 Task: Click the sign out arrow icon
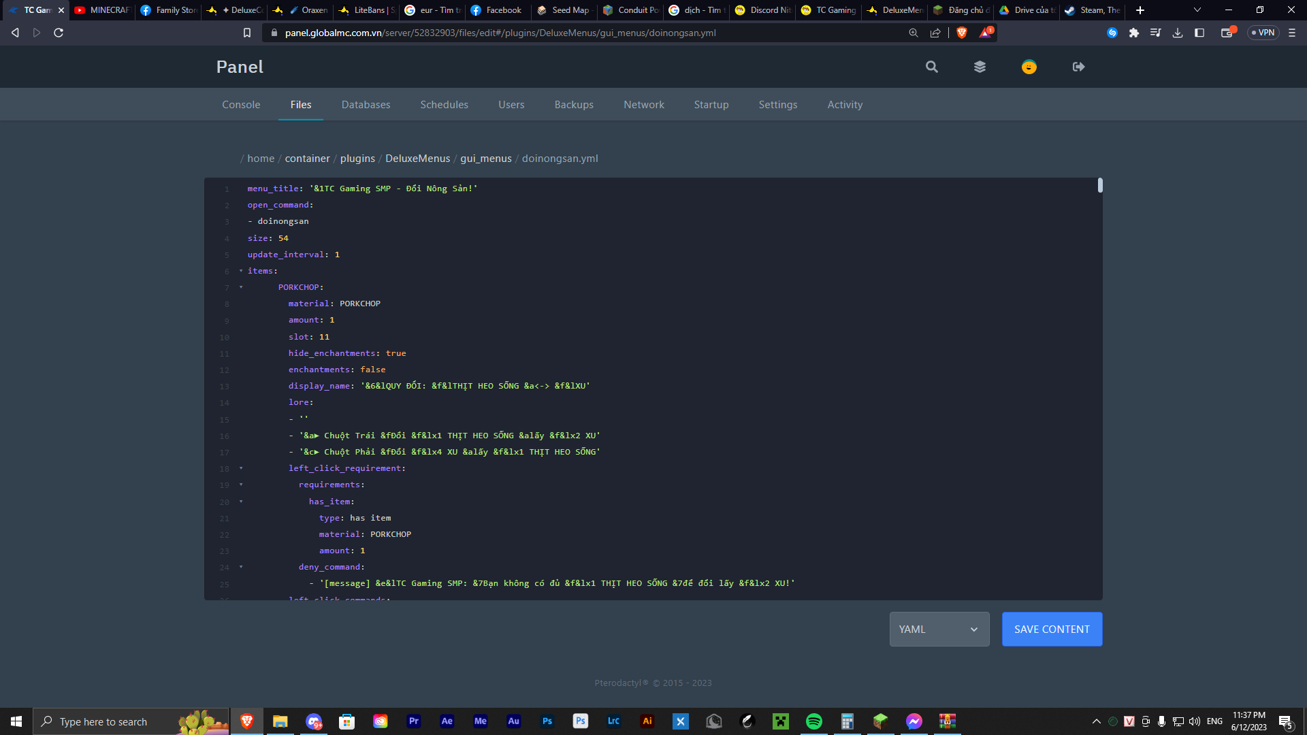point(1078,67)
